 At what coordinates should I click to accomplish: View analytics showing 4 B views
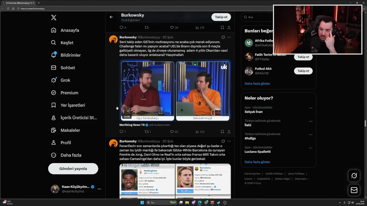coord(200,132)
